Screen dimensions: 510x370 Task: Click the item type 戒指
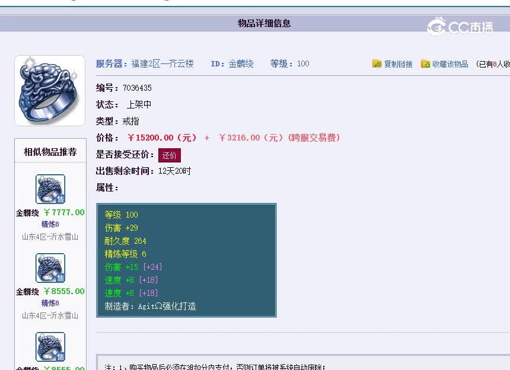(130, 122)
